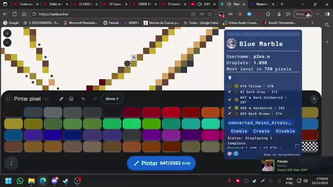This screenshot has height=187, width=333.
Task: Pick the bright red color swatch
Action: [171, 113]
